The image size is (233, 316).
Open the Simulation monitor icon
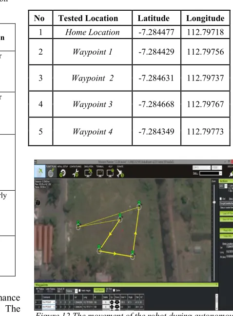pyautogui.click(x=88, y=173)
